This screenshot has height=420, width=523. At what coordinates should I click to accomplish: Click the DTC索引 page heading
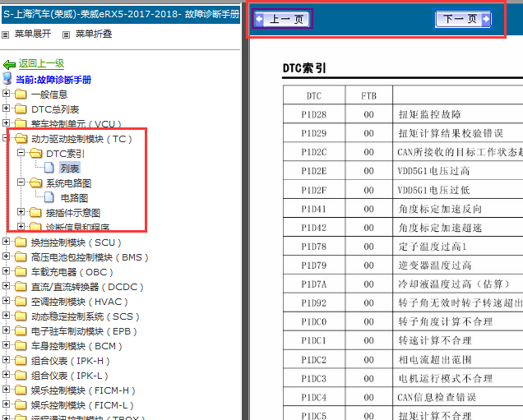[304, 68]
